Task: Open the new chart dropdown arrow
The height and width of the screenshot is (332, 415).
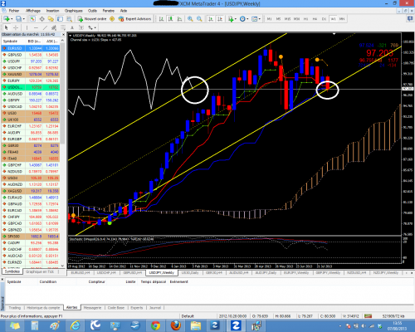Action: coord(12,19)
